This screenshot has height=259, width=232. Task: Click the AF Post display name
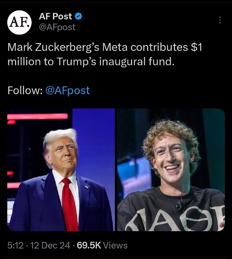click(55, 16)
